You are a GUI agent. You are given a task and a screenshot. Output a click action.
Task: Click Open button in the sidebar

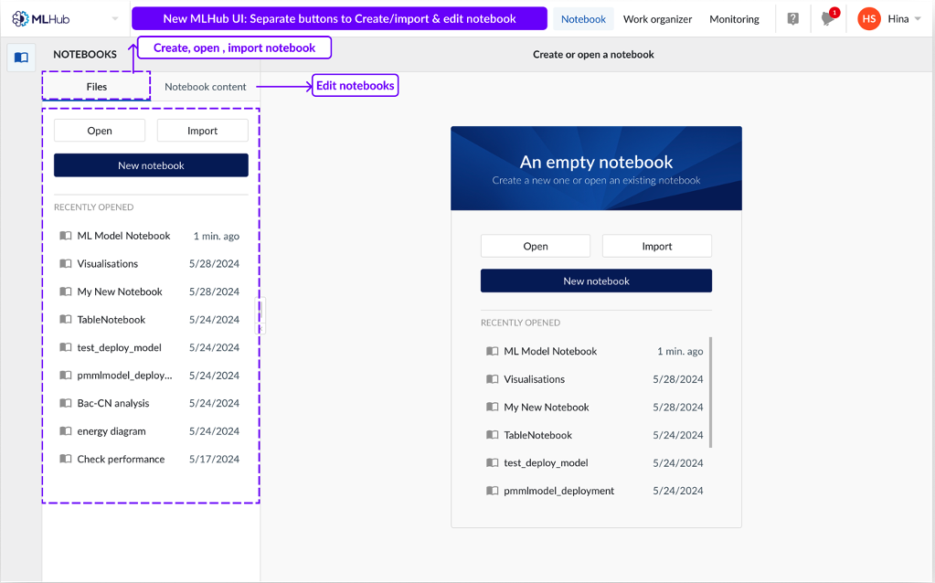(100, 131)
